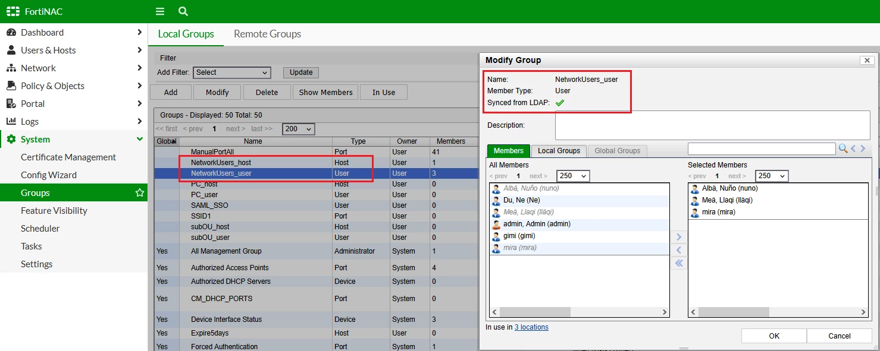Click OK in Modify Group dialog
Screen dimensions: 880x351
click(x=774, y=336)
